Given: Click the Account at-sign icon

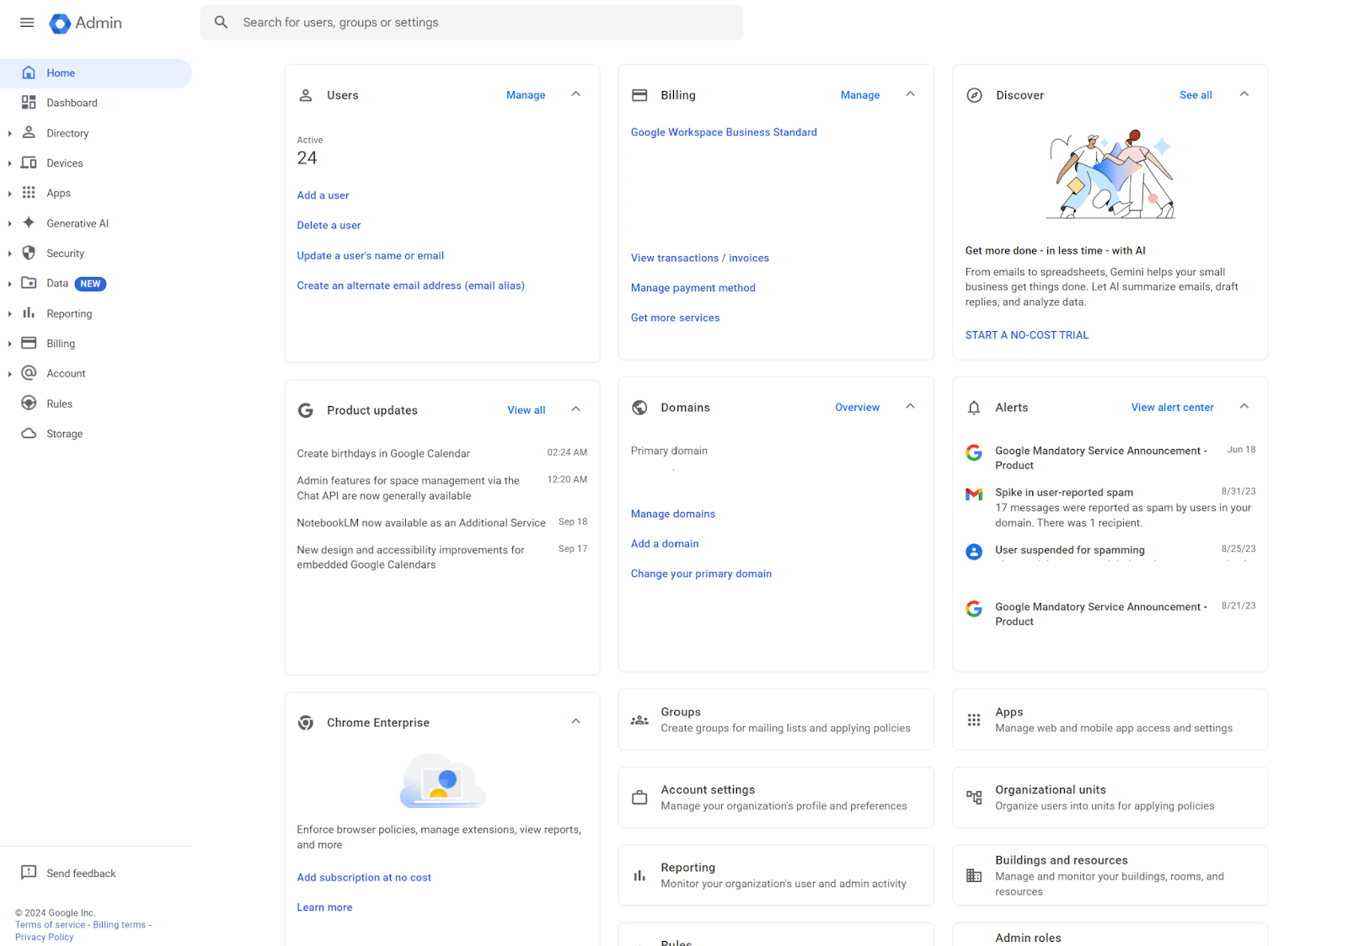Looking at the screenshot, I should 29,373.
